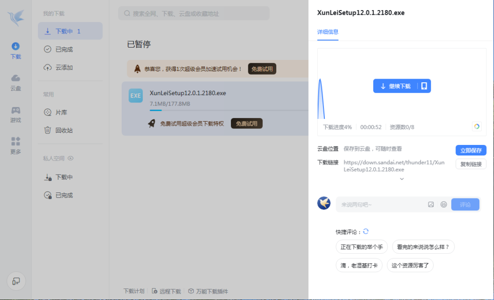Click the emoji icon in the comment box

pyautogui.click(x=444, y=204)
